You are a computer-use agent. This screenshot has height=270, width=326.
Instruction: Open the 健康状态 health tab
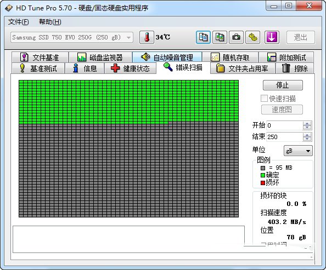tap(130, 68)
